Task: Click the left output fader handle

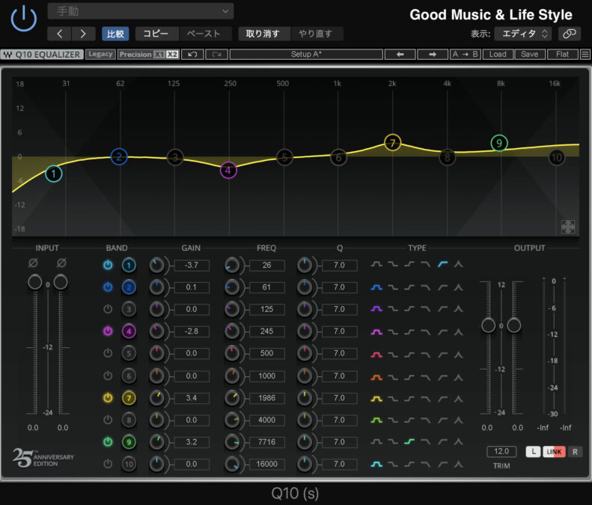Action: (488, 325)
